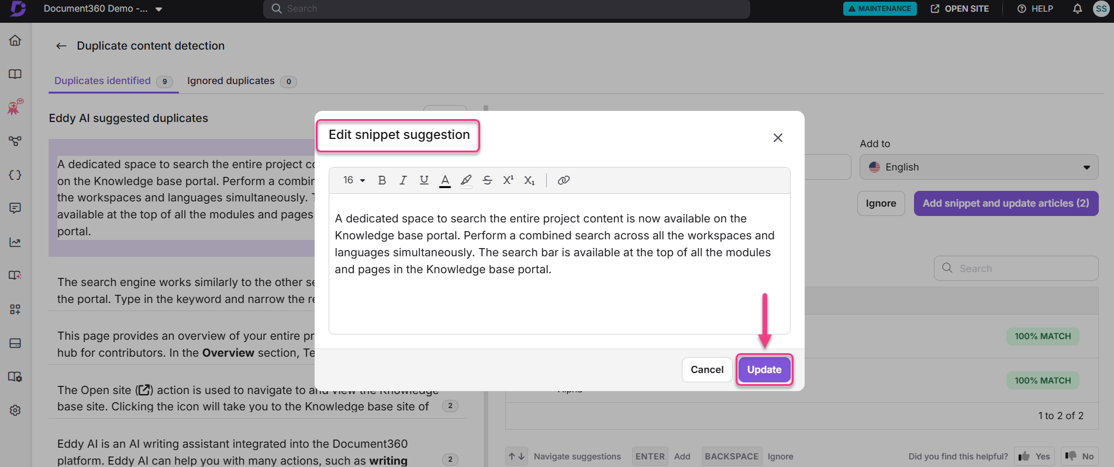Open the knowledge base via OPEN SITE

960,9
